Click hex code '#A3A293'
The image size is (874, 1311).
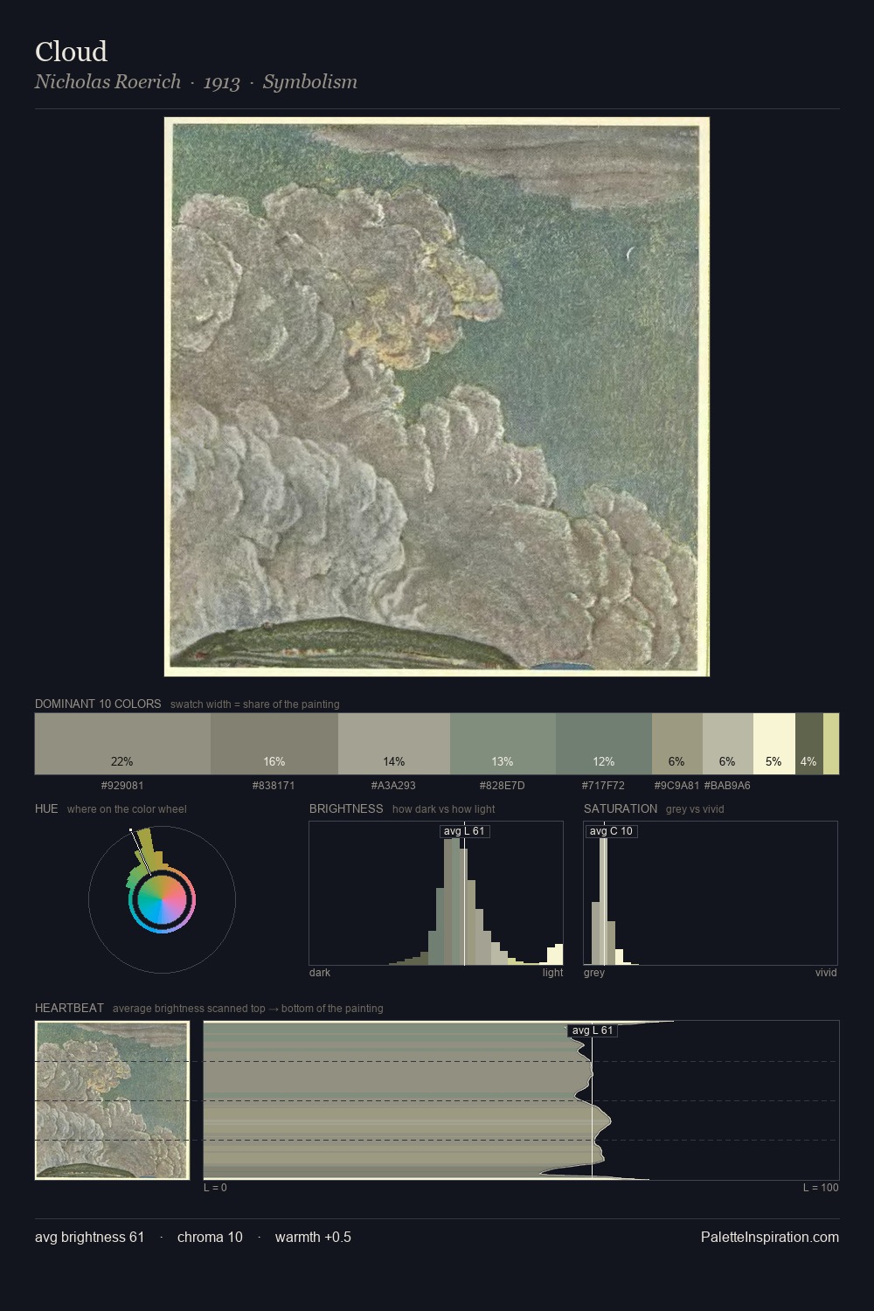click(393, 786)
